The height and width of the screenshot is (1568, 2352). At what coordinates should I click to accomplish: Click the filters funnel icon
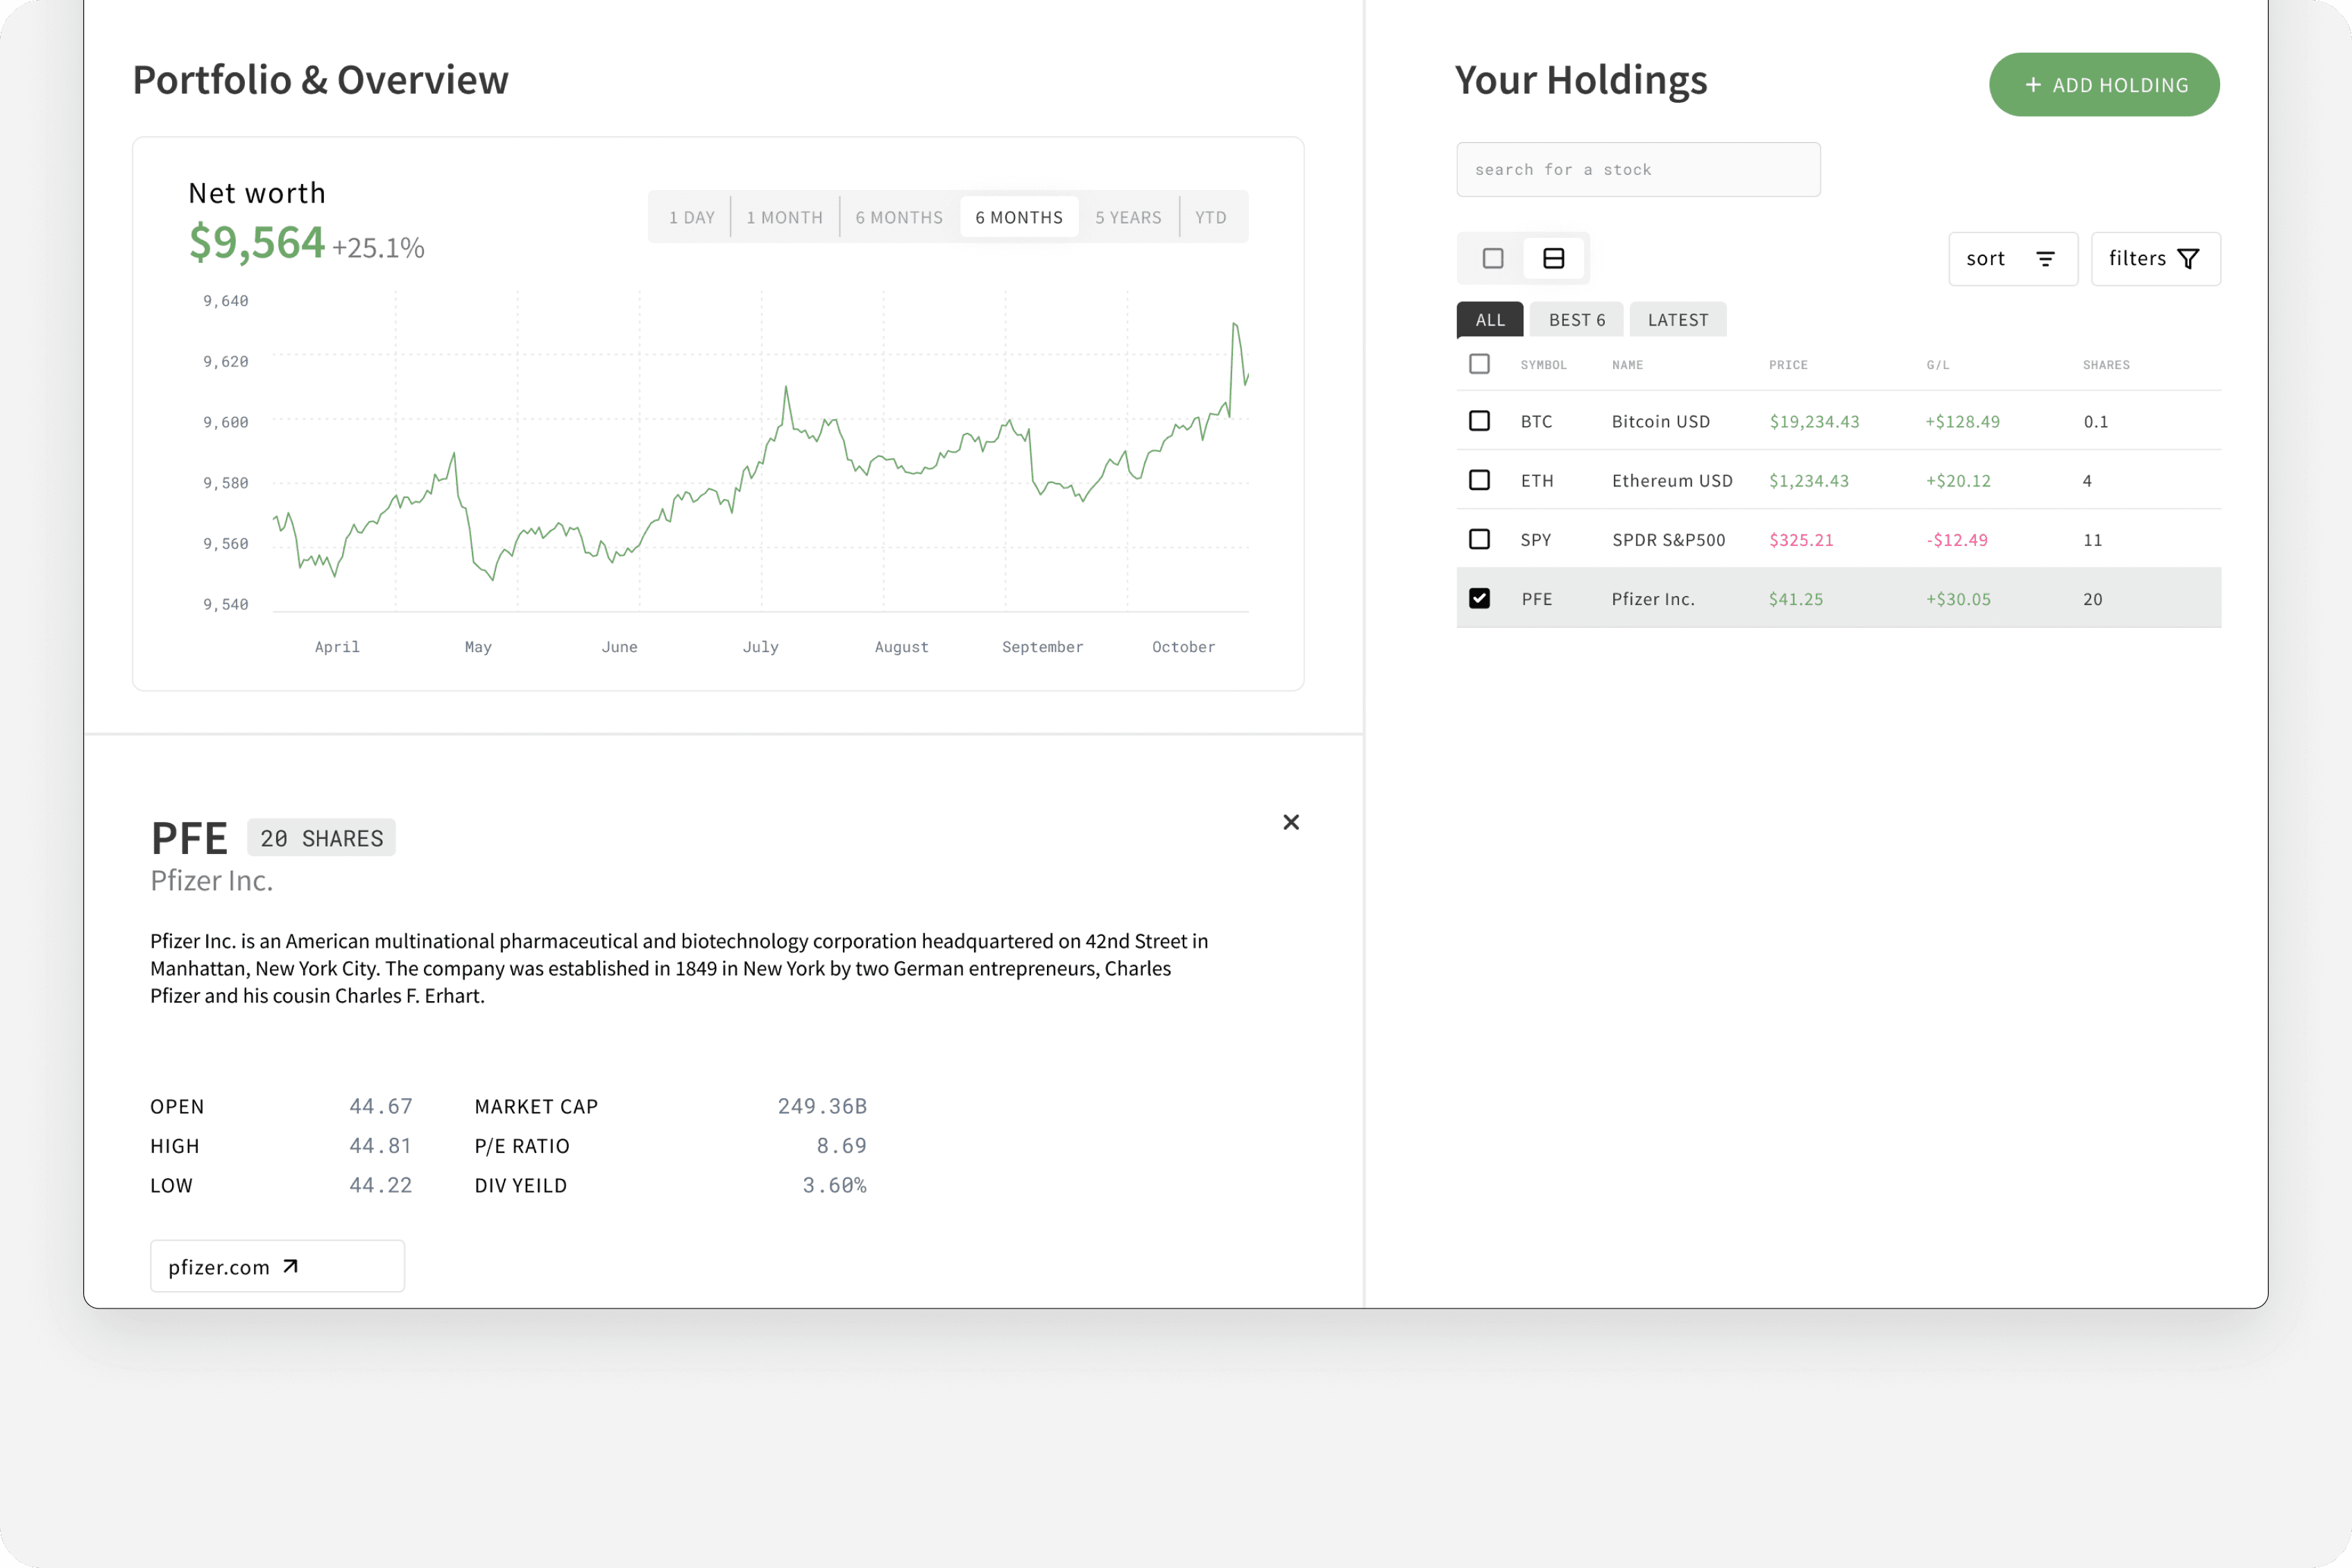click(x=2188, y=259)
